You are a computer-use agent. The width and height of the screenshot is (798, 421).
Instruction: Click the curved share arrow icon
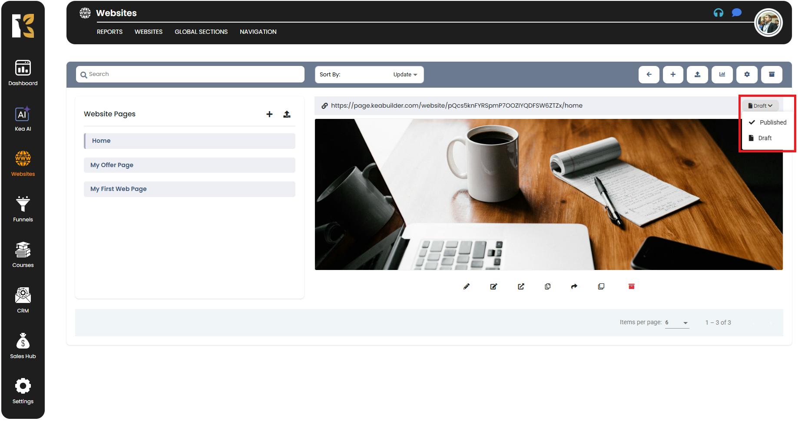click(574, 286)
